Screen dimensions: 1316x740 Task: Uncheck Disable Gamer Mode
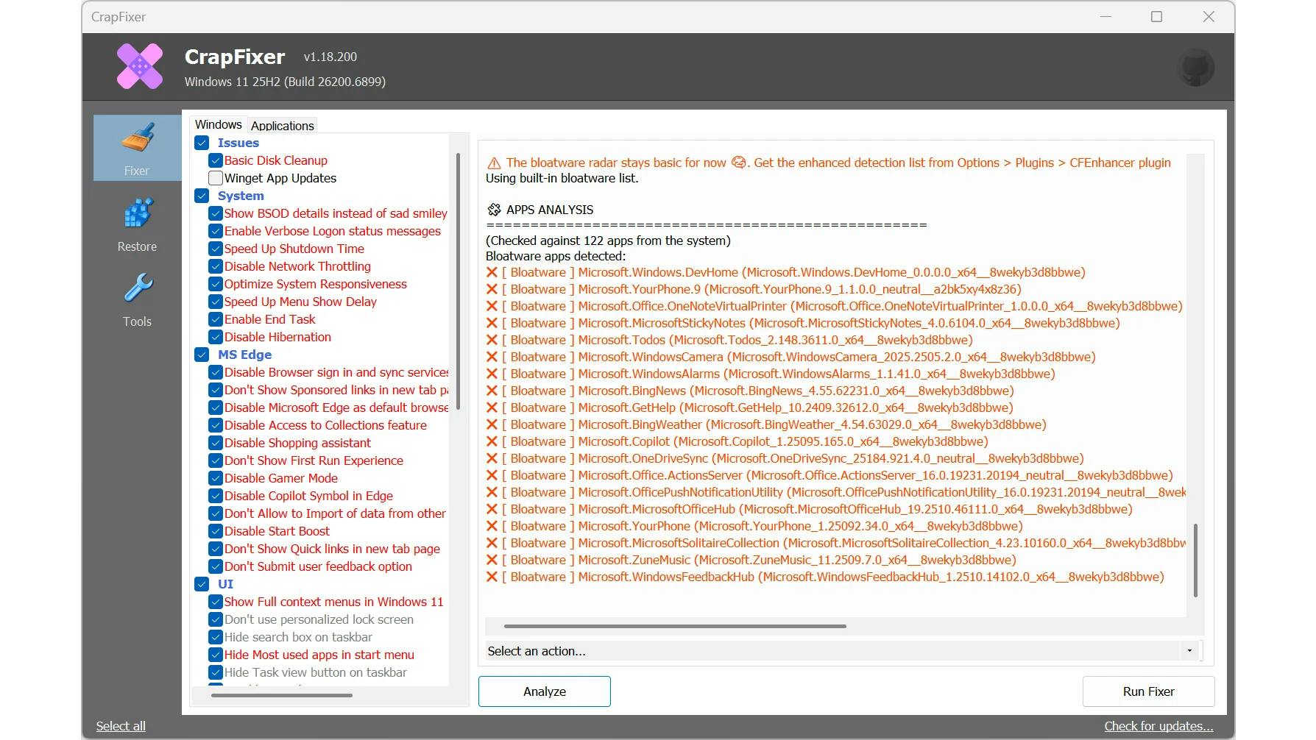click(x=216, y=478)
